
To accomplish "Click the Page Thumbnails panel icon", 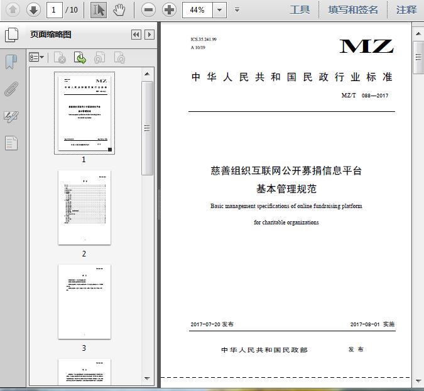I will [x=11, y=35].
